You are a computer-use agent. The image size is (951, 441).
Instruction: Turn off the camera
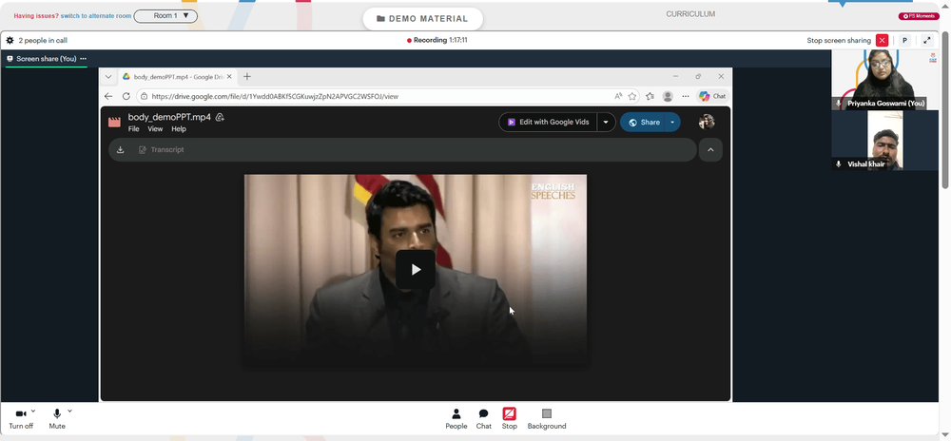point(21,418)
